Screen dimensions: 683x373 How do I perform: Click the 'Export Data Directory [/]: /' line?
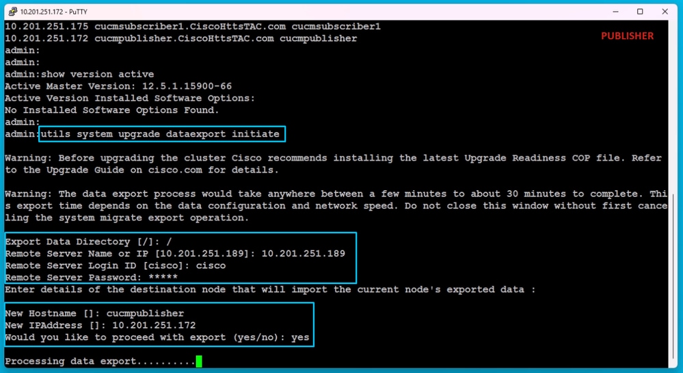coord(88,242)
